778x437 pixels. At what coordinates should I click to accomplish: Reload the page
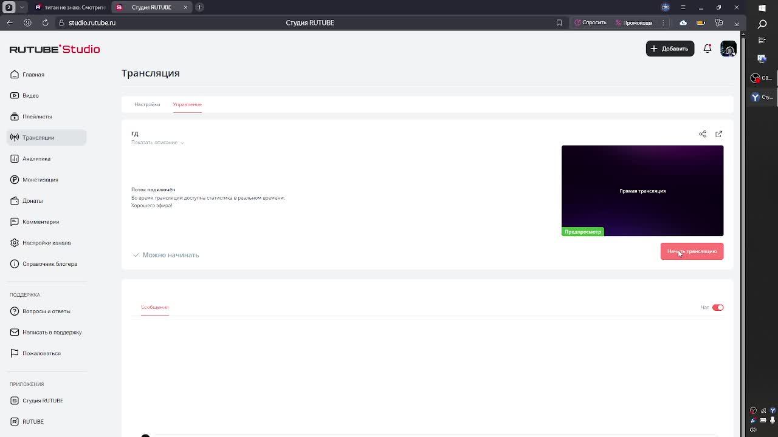(45, 22)
